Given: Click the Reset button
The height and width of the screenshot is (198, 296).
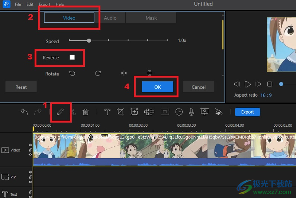Looking at the screenshot, I should coord(21,87).
